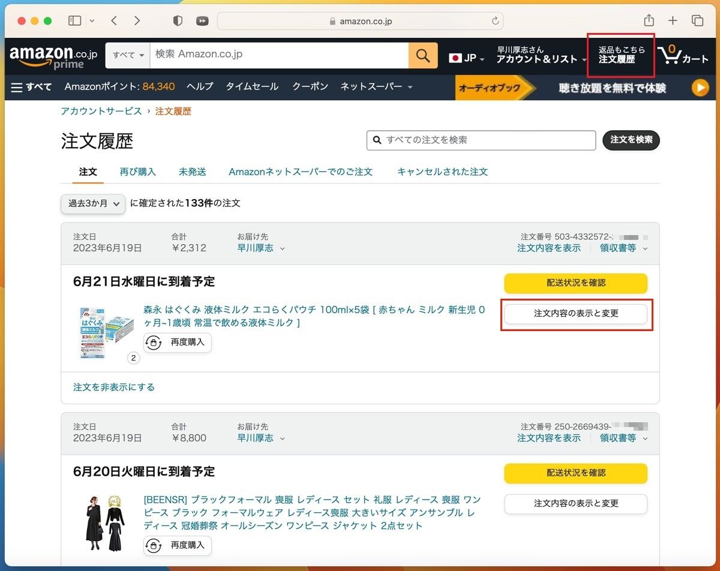
Task: Expand お届け先 早川厚志 on ¥2,312 order
Action: coord(261,248)
